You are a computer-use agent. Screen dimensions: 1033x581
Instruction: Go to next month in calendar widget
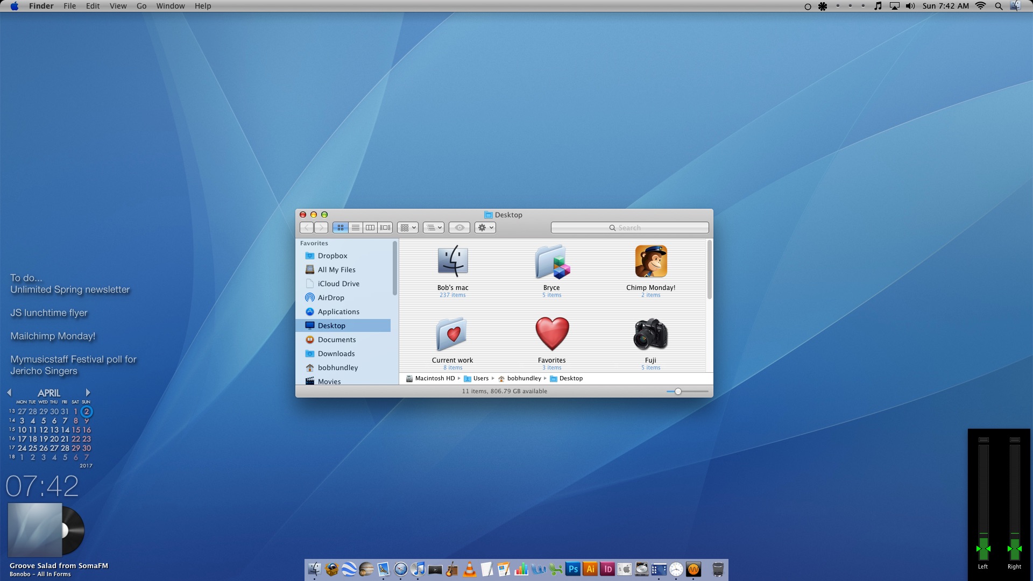[x=88, y=393]
